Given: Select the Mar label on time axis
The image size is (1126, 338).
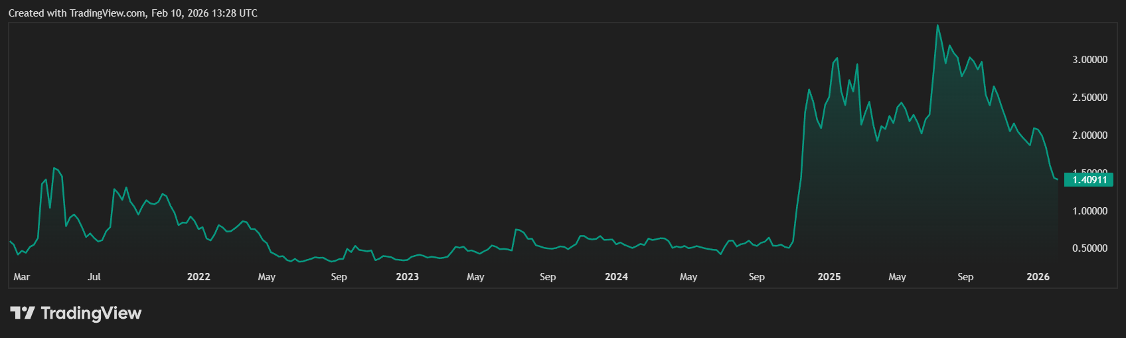Looking at the screenshot, I should point(21,277).
